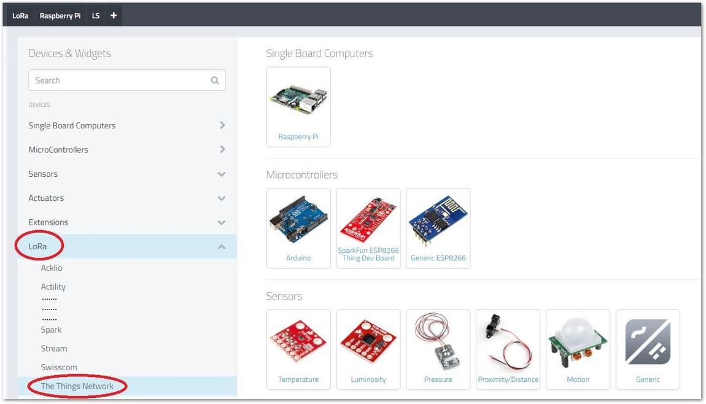
Task: Choose Spark under LoRa
Action: point(51,330)
